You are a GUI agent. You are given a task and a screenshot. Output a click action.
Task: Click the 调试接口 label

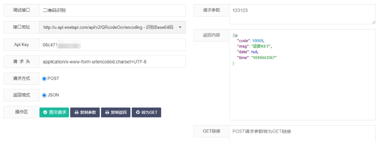(x=22, y=10)
